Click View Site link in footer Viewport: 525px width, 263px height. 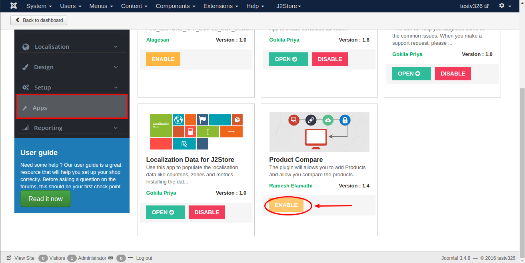point(24,258)
